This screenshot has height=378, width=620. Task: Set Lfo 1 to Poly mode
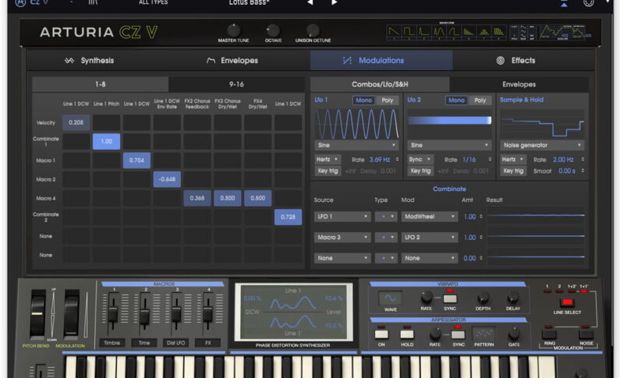point(387,101)
